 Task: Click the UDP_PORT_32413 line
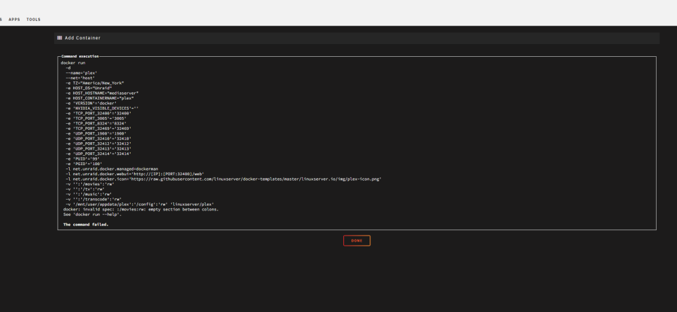98,148
